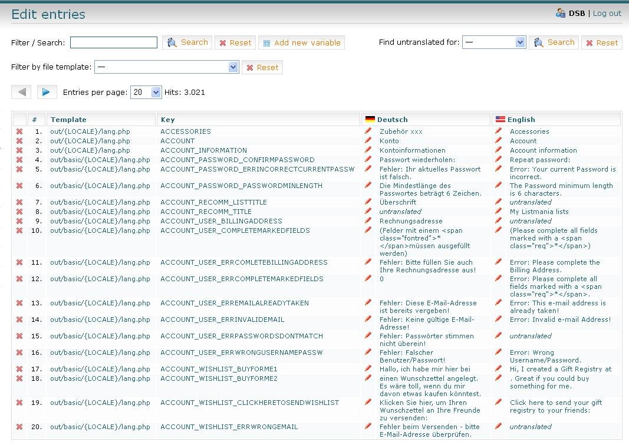The image size is (629, 448).
Task: Edit the German translation of ACCOUNT
Action: pos(370,141)
